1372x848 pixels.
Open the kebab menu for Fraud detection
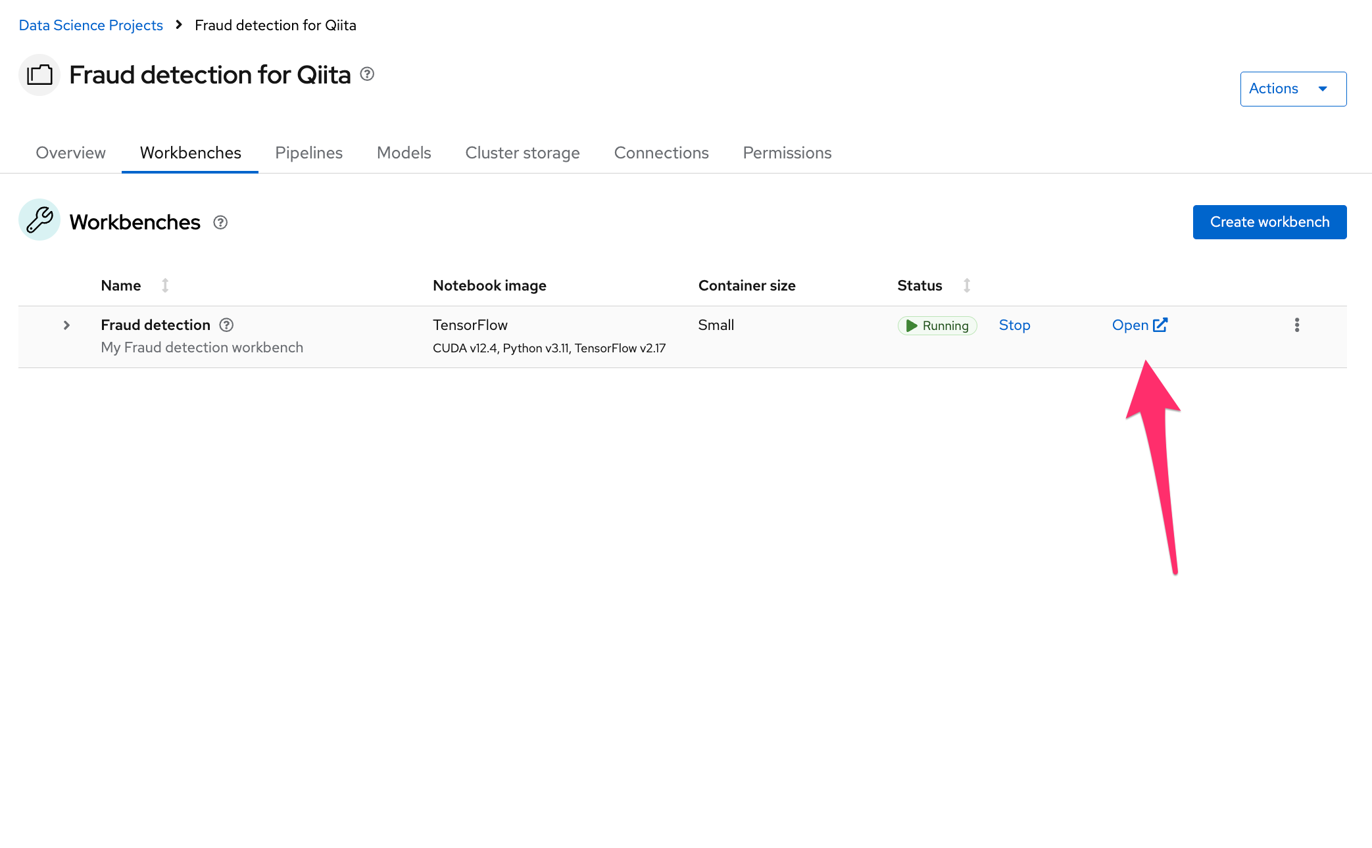tap(1296, 325)
